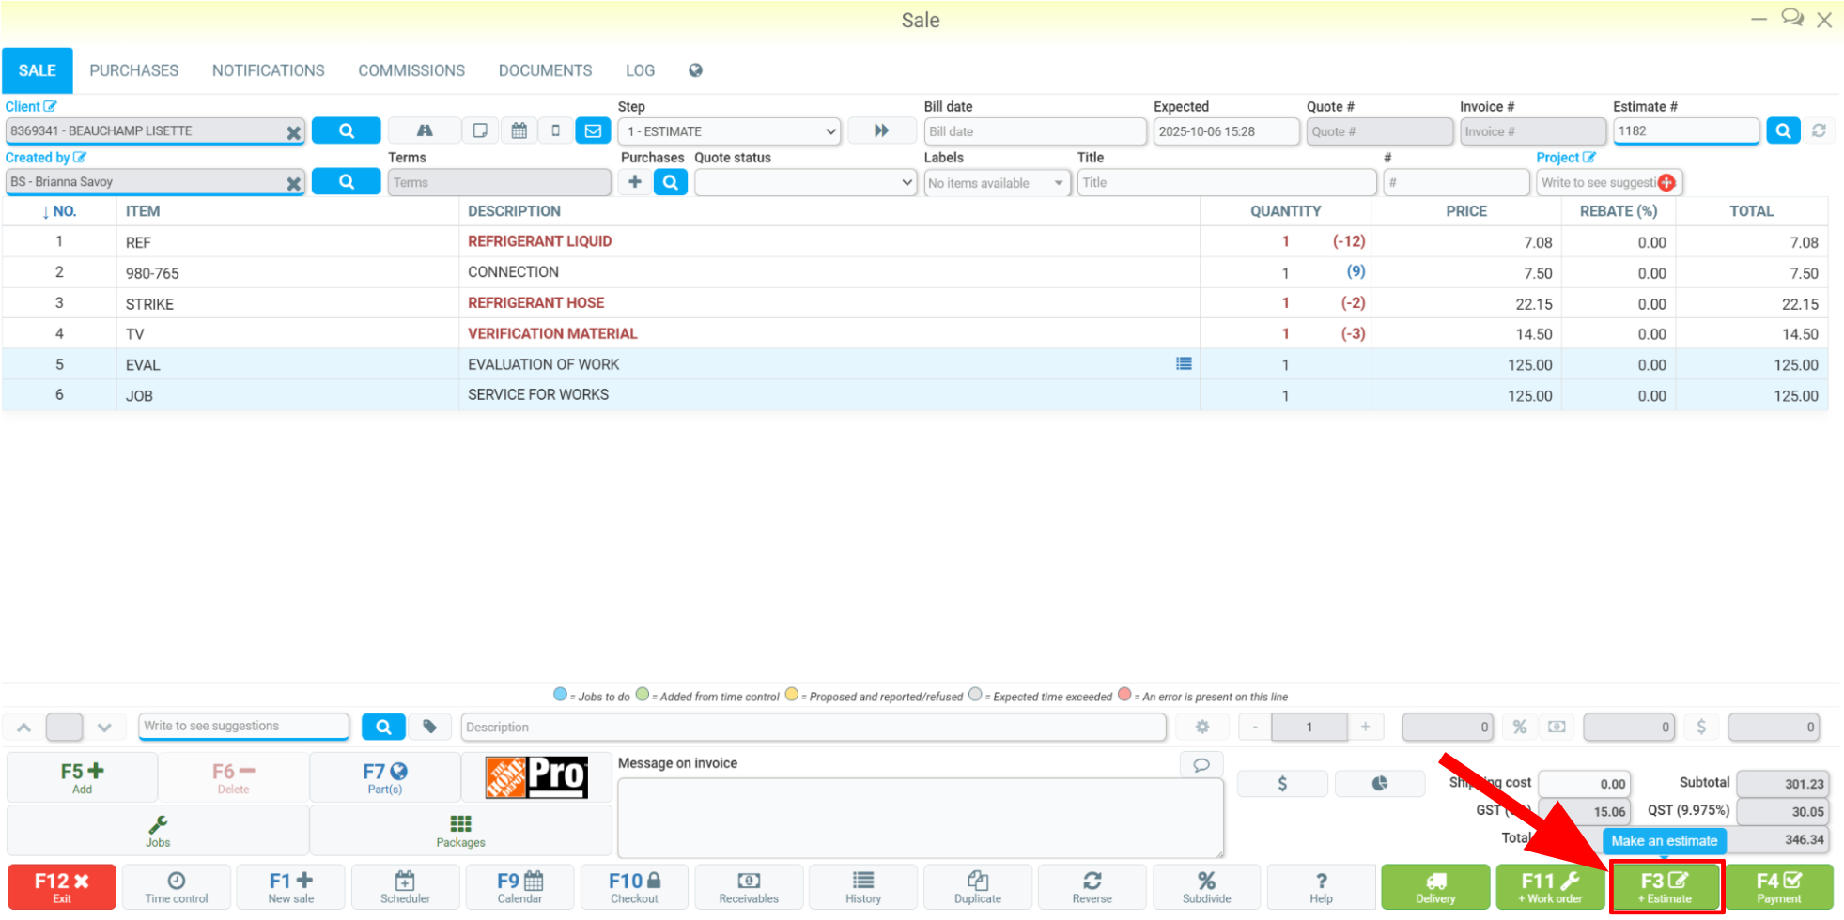Open the Jobs wrench icon

coord(158,831)
